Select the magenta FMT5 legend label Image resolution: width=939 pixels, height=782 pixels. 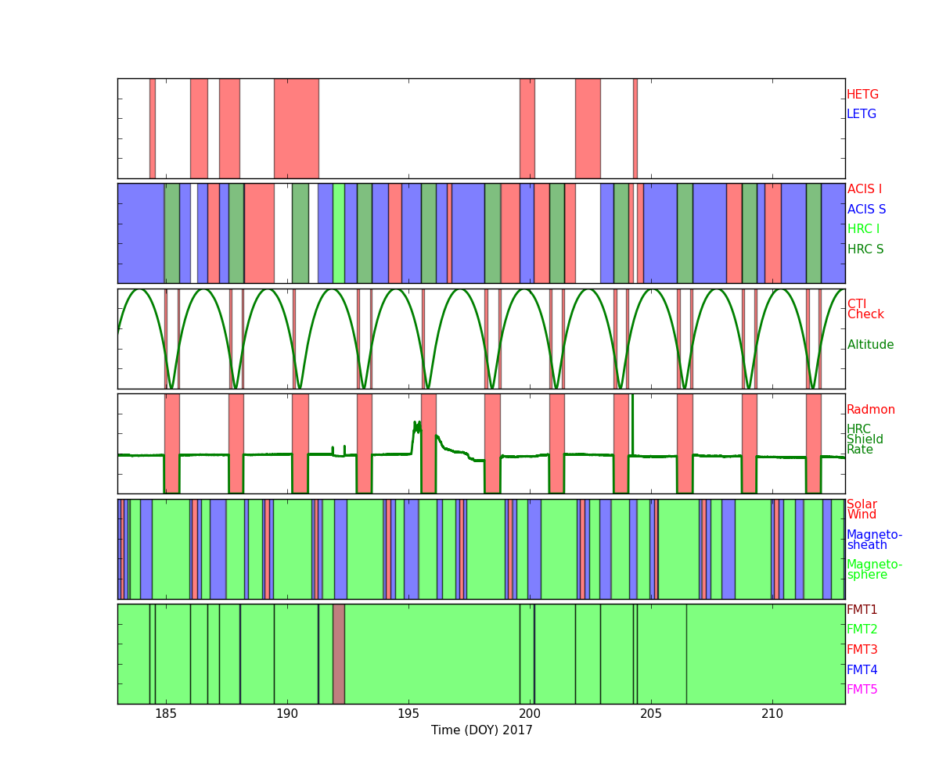click(862, 690)
